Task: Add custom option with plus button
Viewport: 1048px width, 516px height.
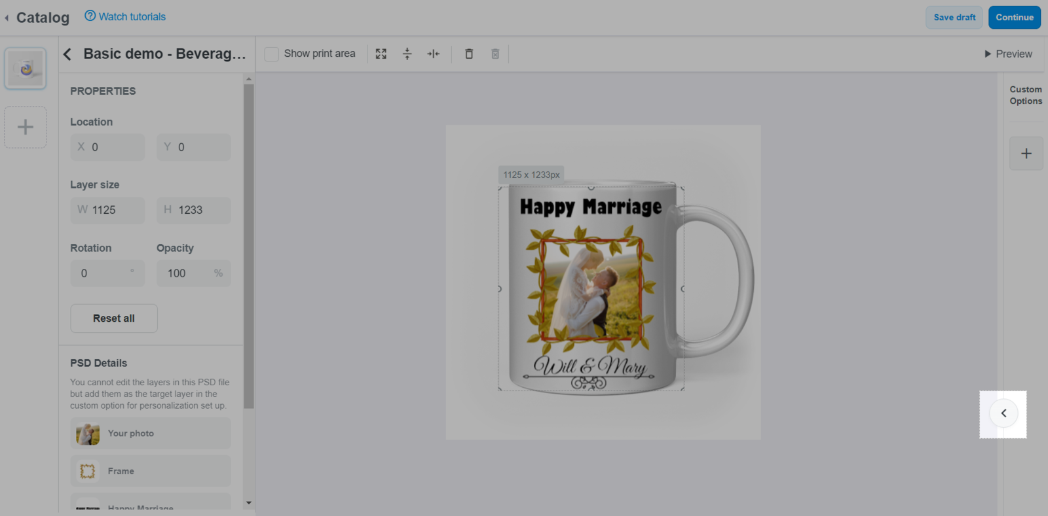Action: [1026, 154]
